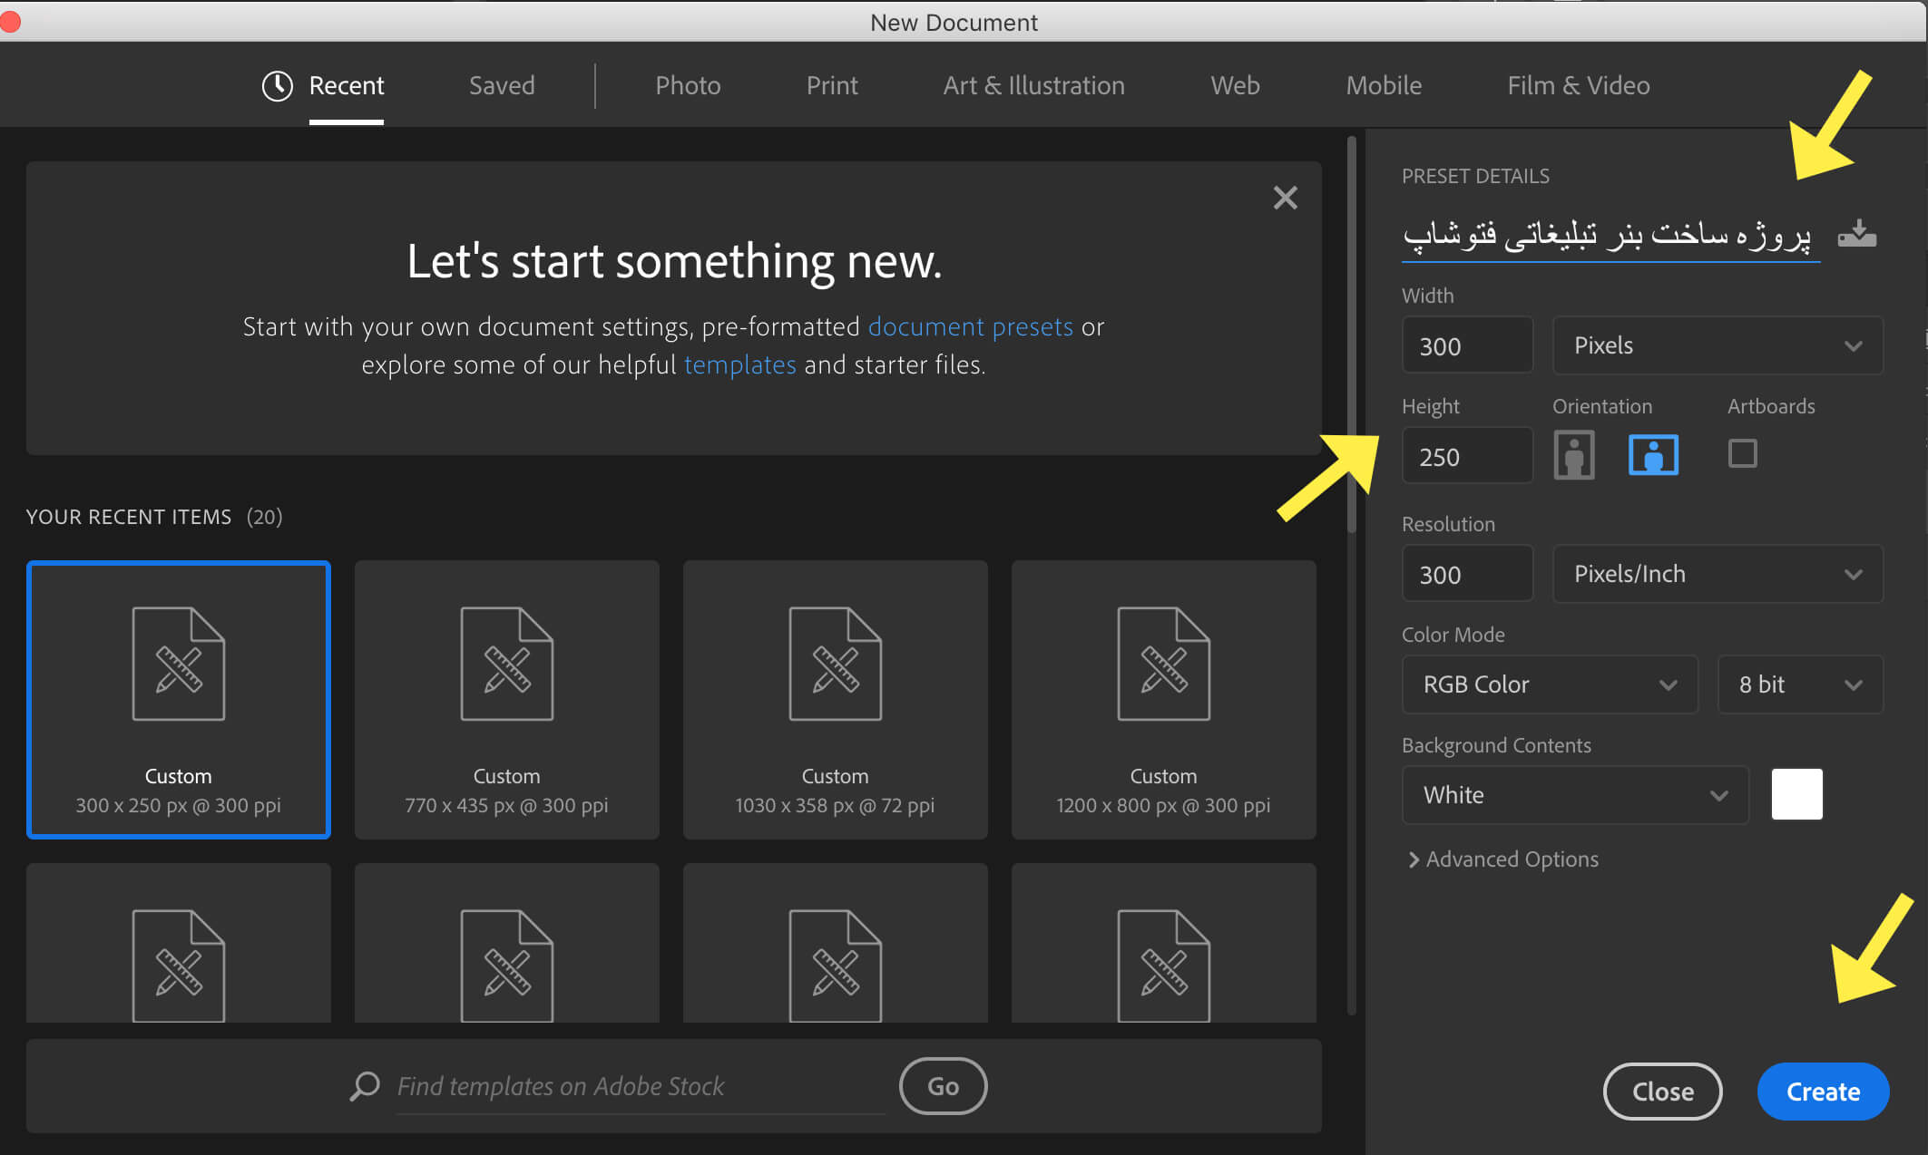Click the portrait orientation toggle
This screenshot has width=1928, height=1155.
click(1573, 453)
